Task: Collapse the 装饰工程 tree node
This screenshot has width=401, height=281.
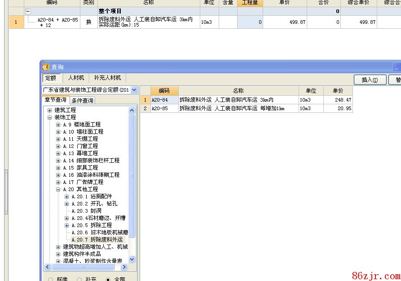Action: coord(50,117)
